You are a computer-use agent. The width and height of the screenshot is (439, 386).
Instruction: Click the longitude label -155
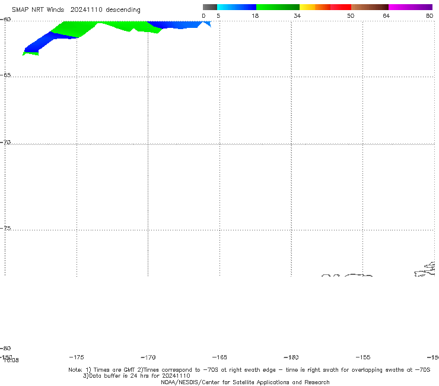[363, 357]
